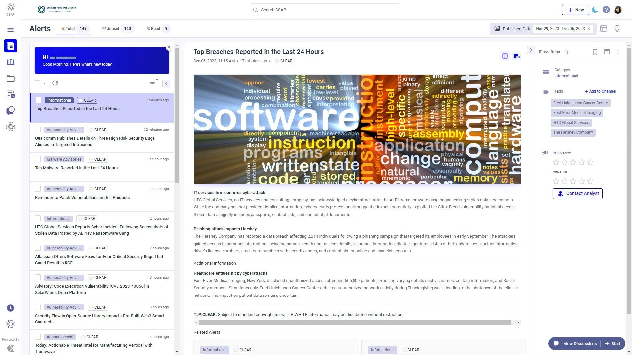Copy the alert ID with the copy icon
This screenshot has height=355, width=632.
566,52
